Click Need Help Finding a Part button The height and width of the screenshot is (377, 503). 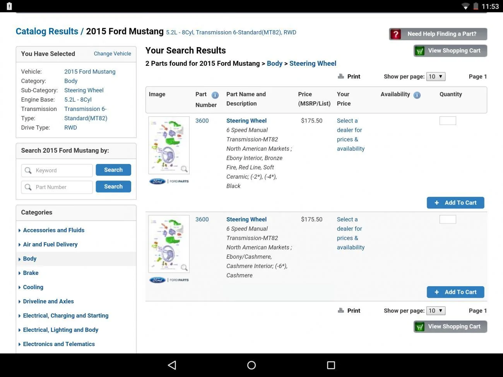click(x=438, y=34)
